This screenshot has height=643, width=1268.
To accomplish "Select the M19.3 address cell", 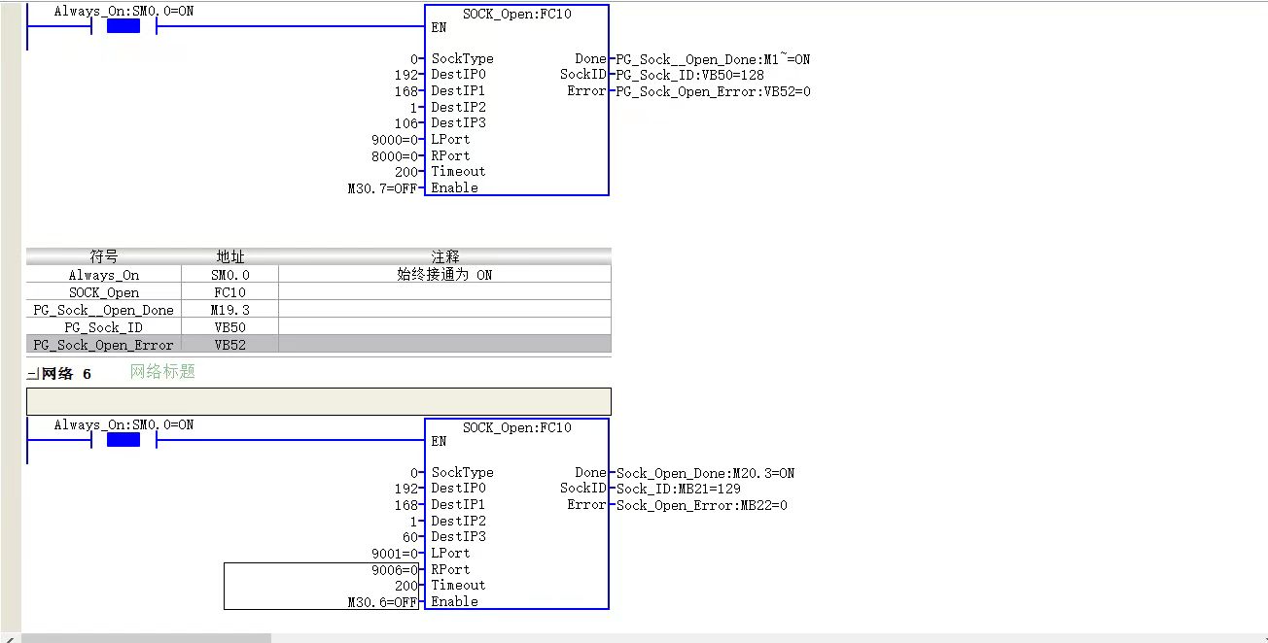I will coord(230,310).
